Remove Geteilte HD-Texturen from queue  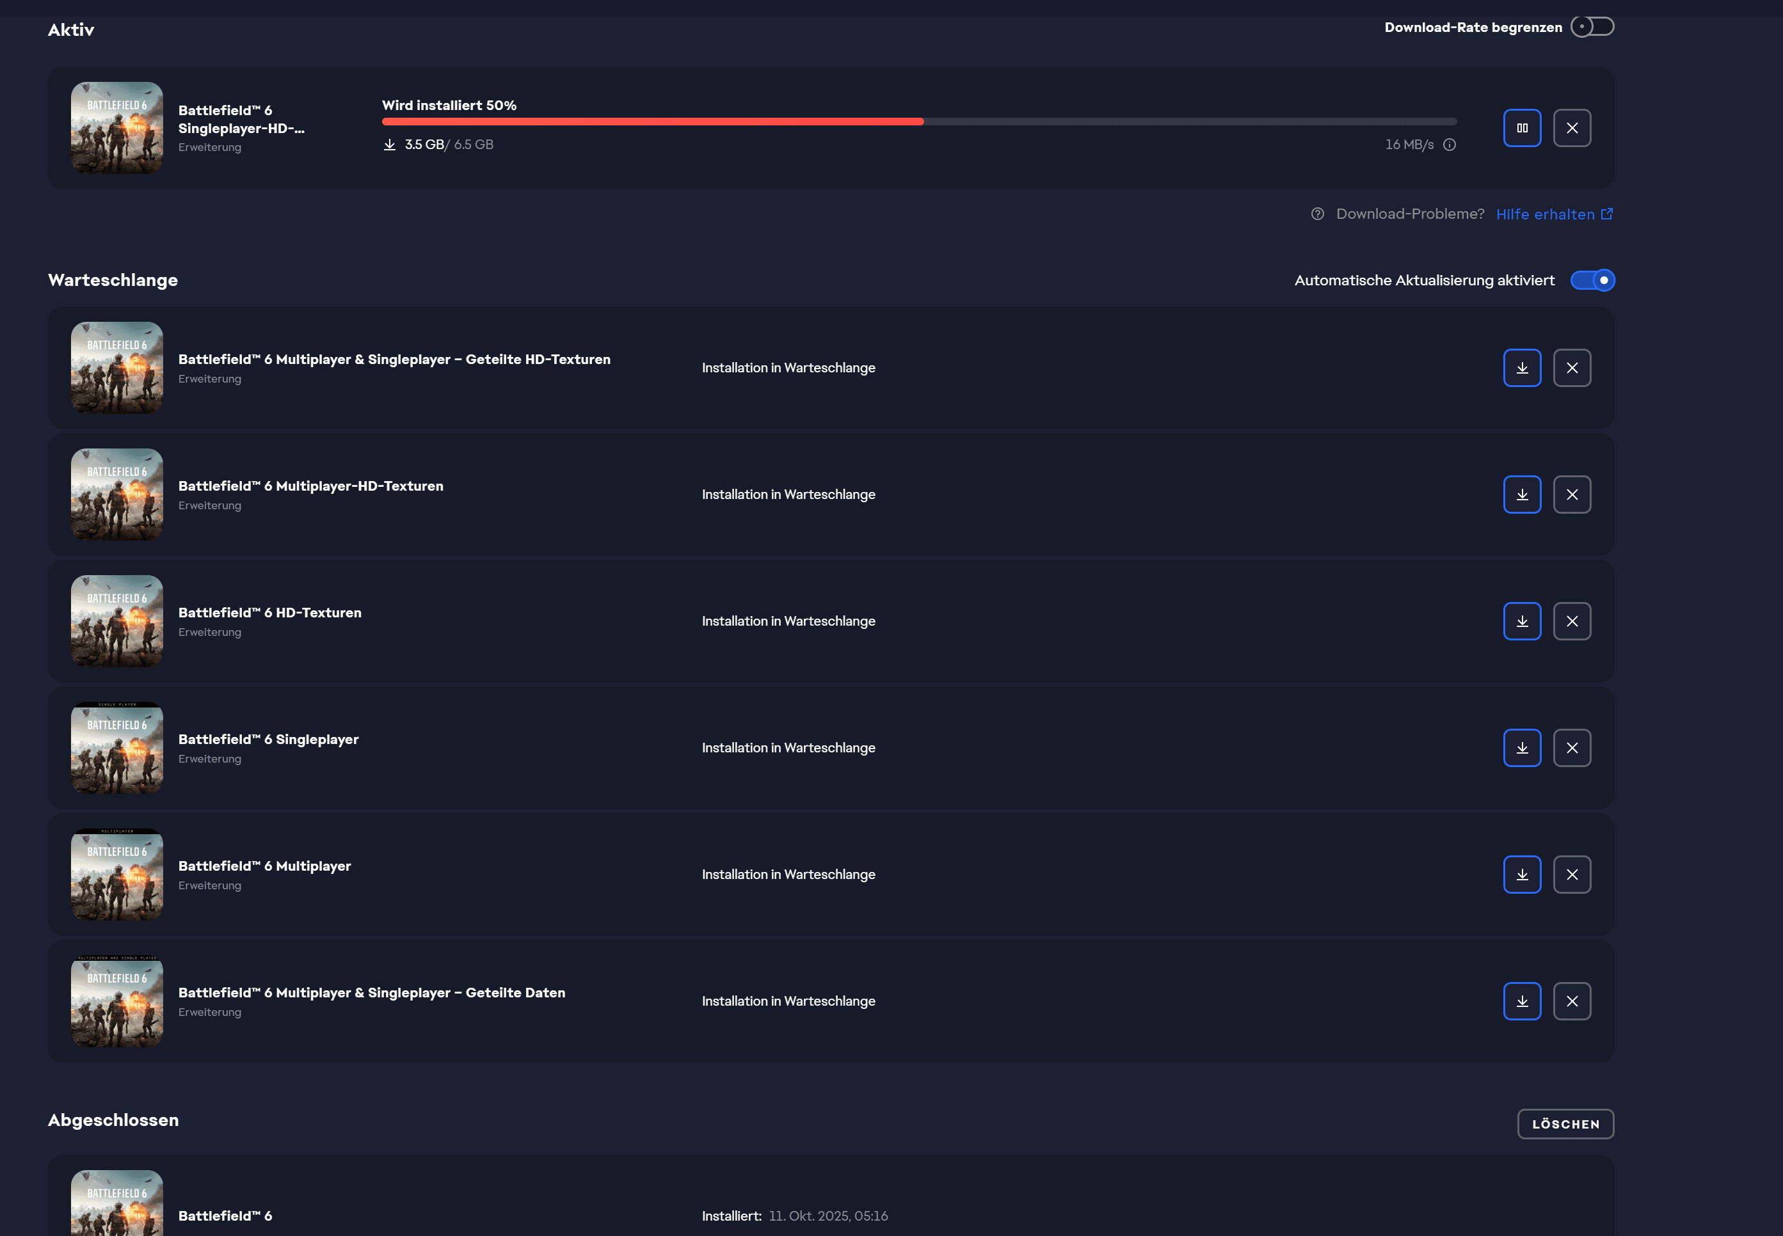[x=1572, y=368]
